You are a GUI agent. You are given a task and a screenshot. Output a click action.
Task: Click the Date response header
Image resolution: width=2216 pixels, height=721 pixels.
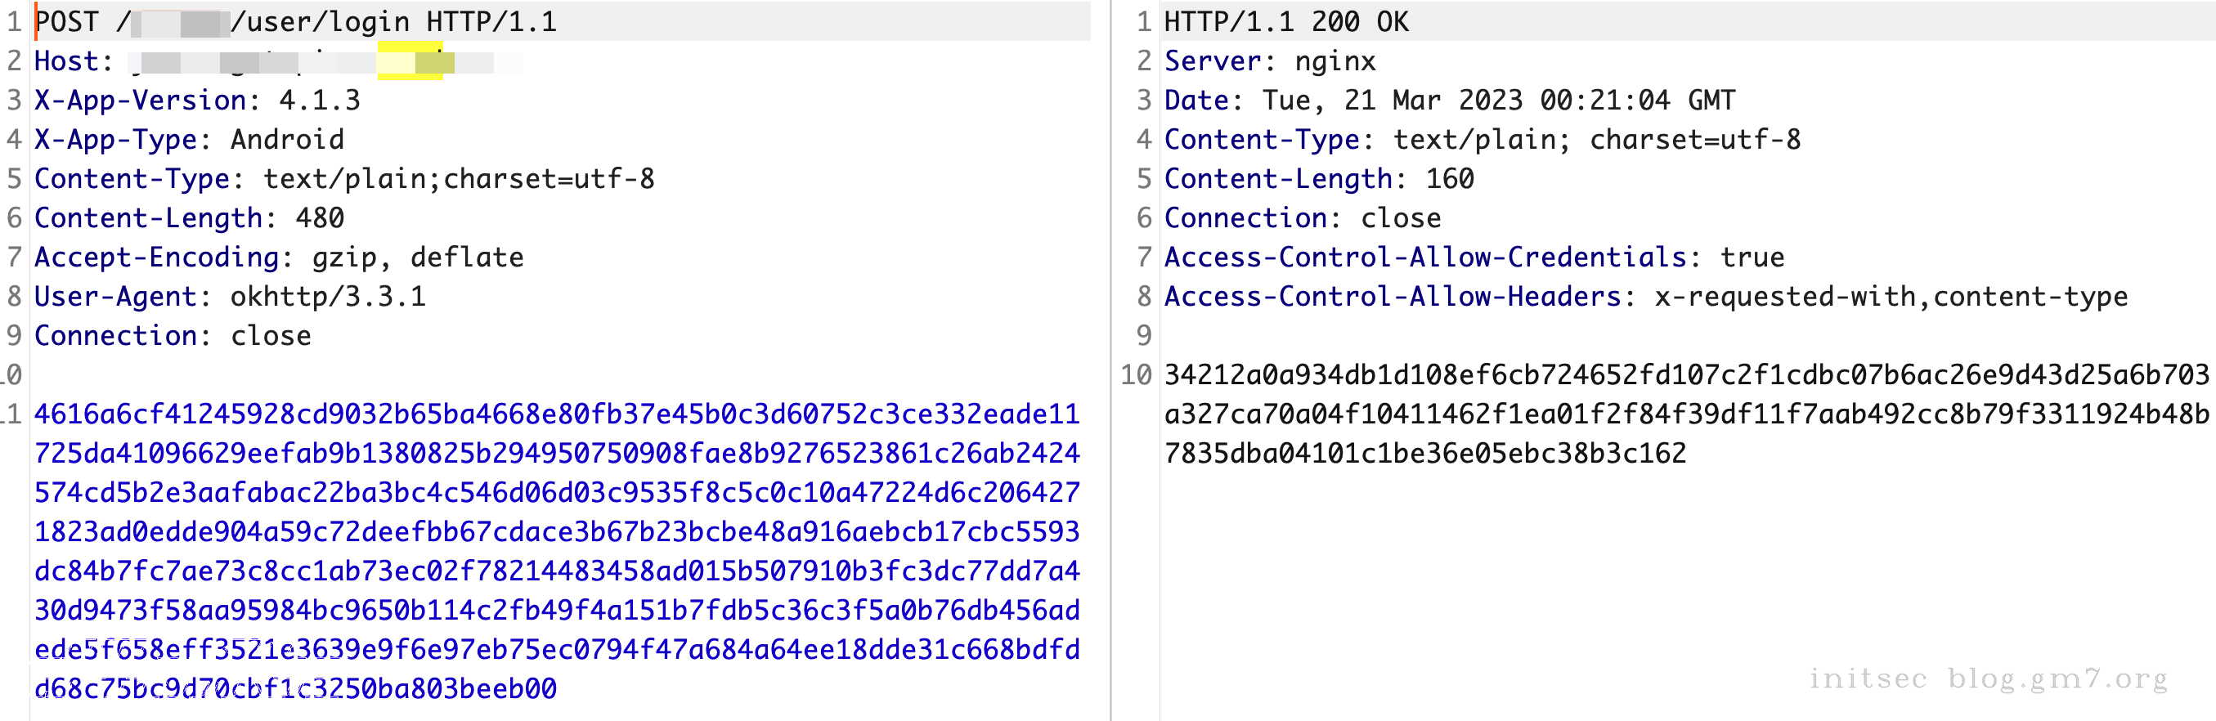pos(1450,100)
